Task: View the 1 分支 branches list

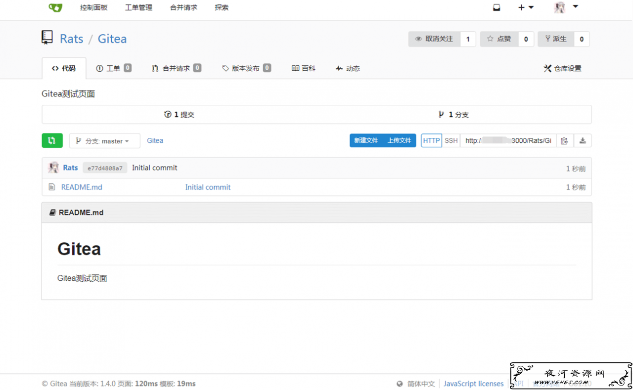Action: (453, 115)
